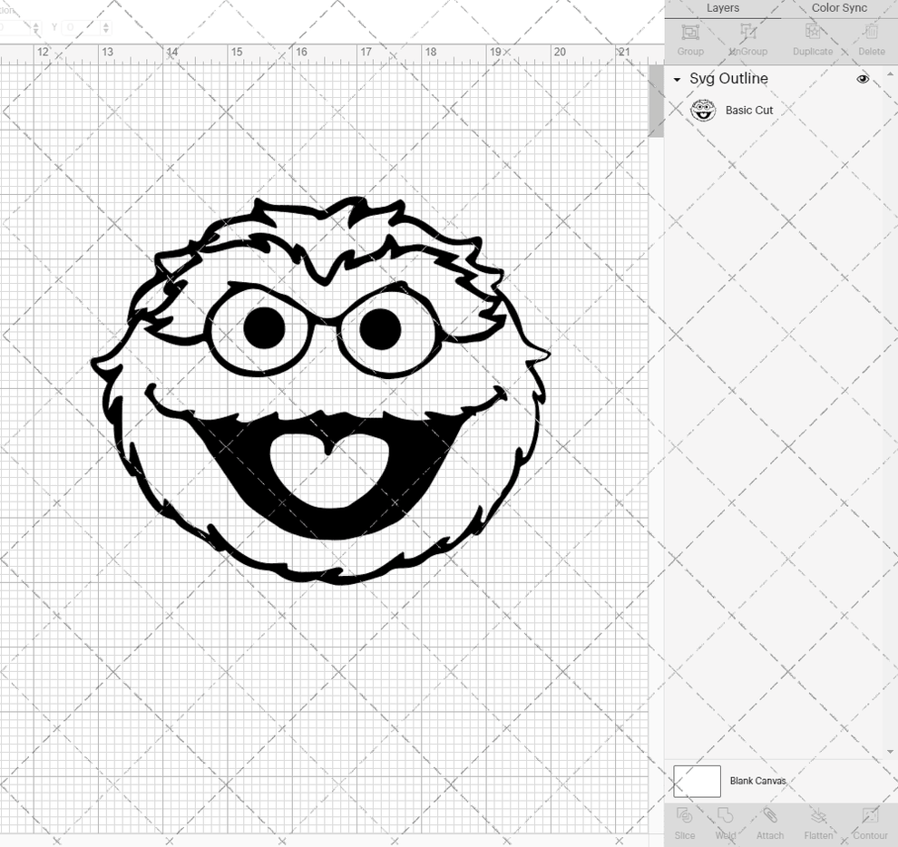
Task: Collapse the Svg Outline group
Action: [676, 79]
